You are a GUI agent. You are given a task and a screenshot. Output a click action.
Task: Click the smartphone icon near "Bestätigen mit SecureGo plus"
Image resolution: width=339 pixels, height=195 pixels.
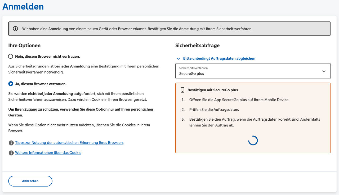pos(182,90)
